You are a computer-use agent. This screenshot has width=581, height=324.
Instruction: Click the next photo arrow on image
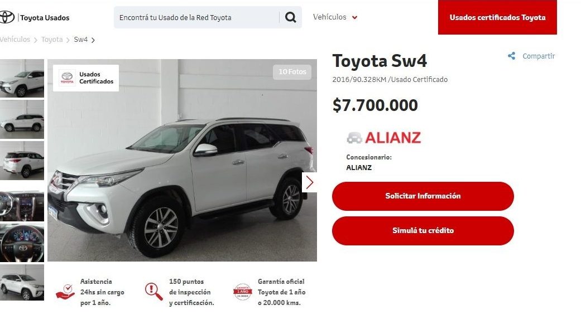[x=309, y=182]
